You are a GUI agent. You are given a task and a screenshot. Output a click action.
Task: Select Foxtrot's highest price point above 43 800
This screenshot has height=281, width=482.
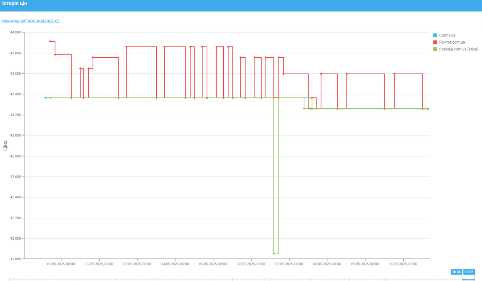pyautogui.click(x=50, y=41)
